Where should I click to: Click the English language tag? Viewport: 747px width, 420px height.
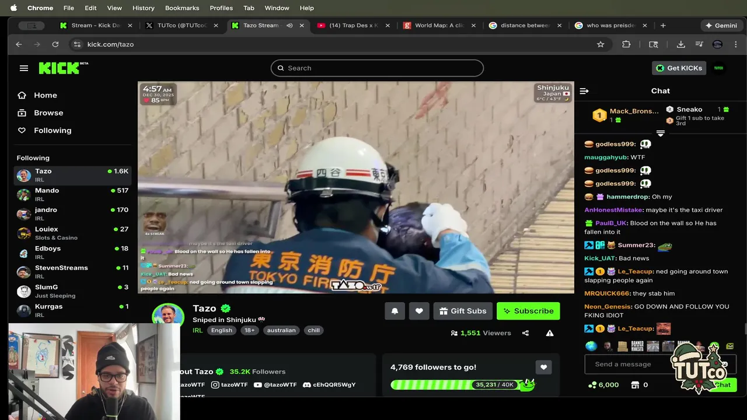(x=222, y=330)
